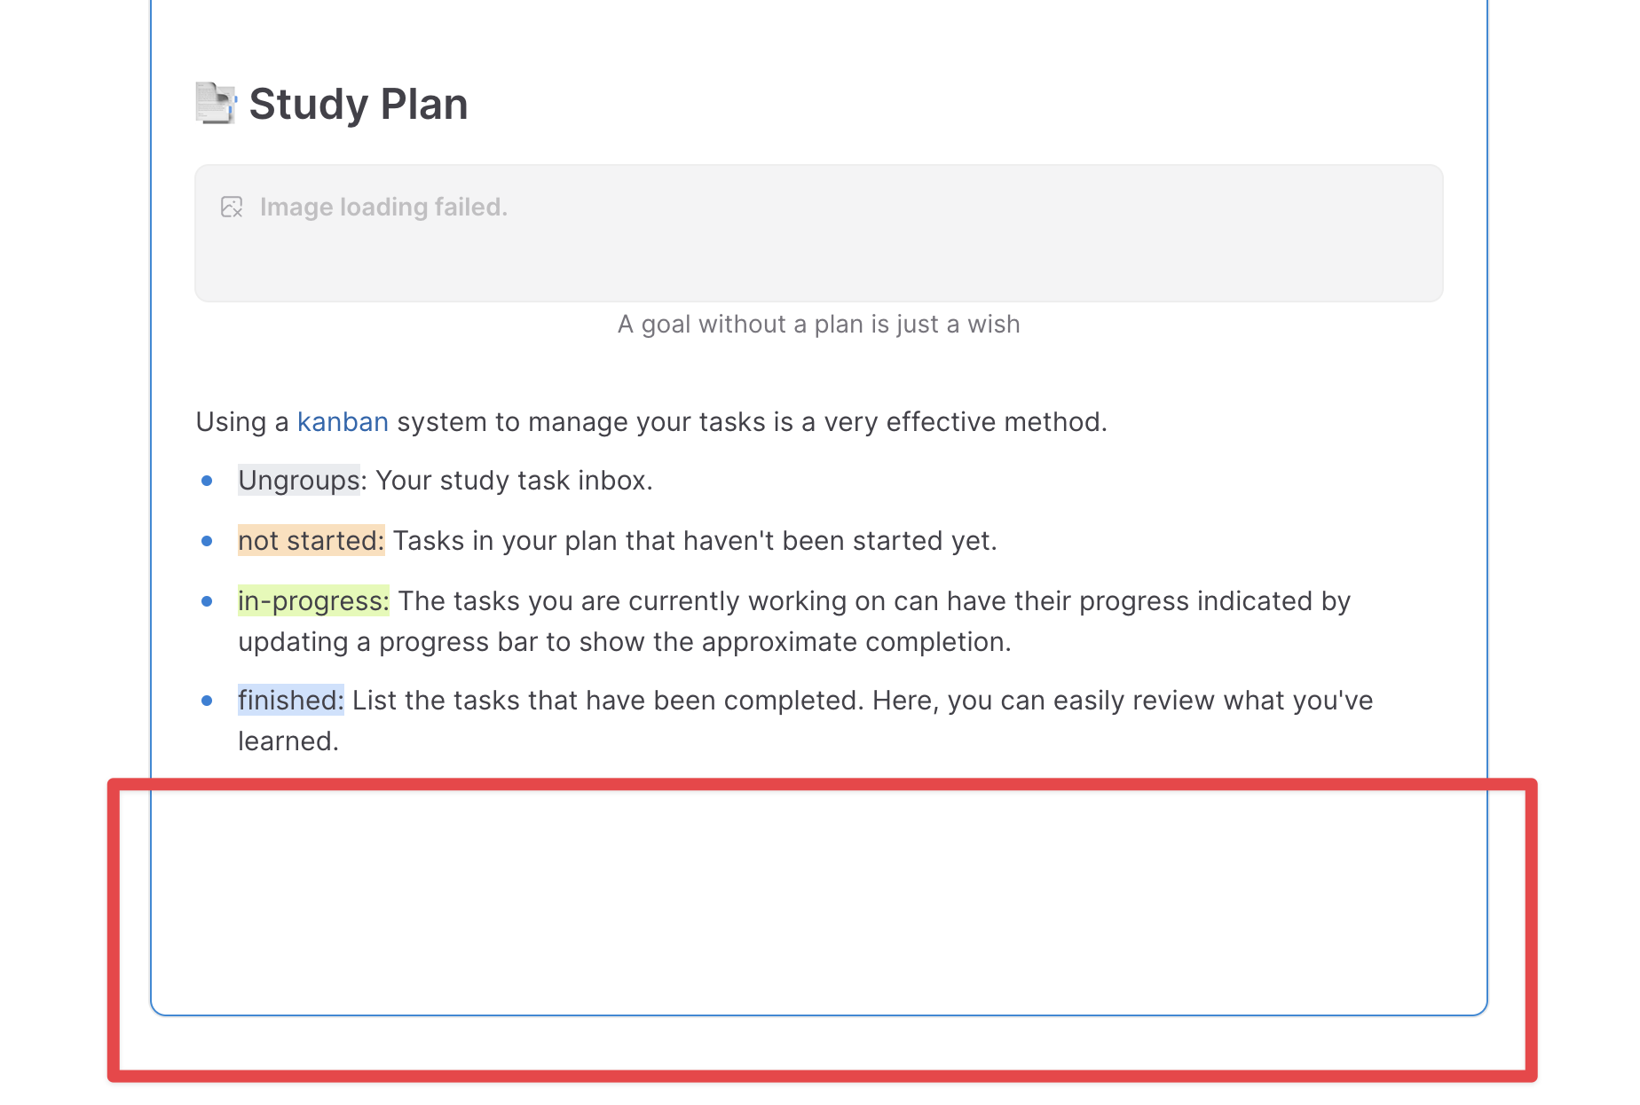The height and width of the screenshot is (1105, 1640).
Task: Place cursor at the word 'learned.'
Action: 288,741
